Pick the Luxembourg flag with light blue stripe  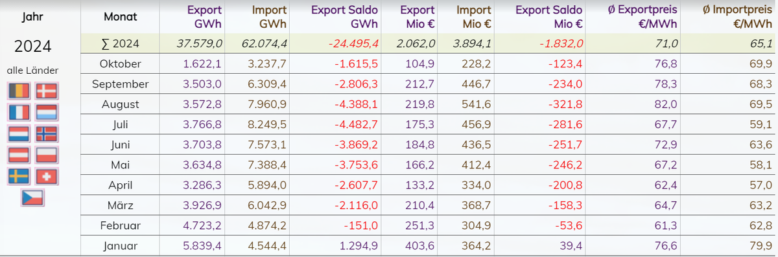[46, 113]
